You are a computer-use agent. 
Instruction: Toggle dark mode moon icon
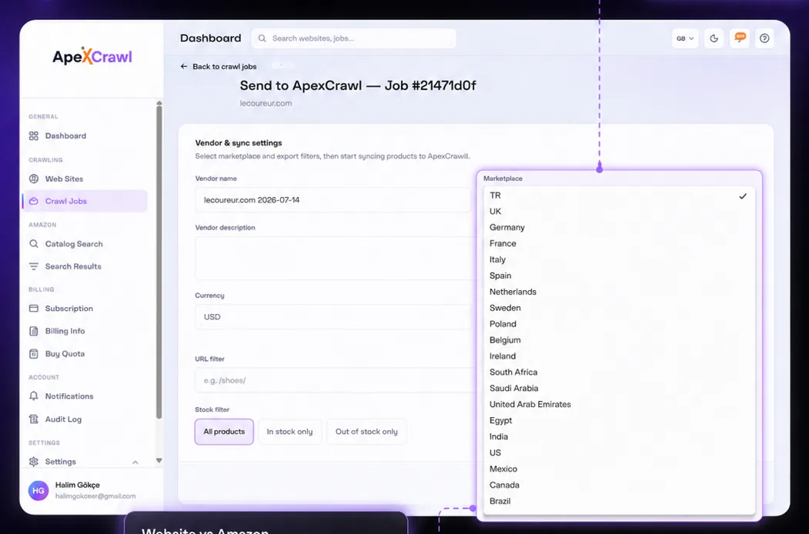714,38
